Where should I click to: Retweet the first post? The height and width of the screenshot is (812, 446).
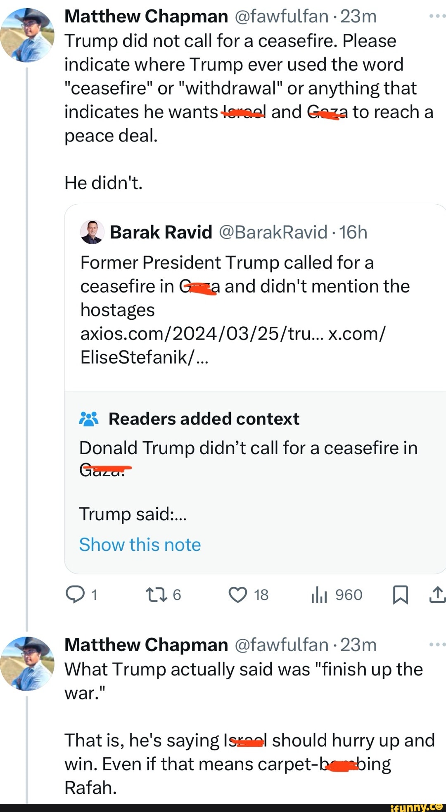coord(156,595)
